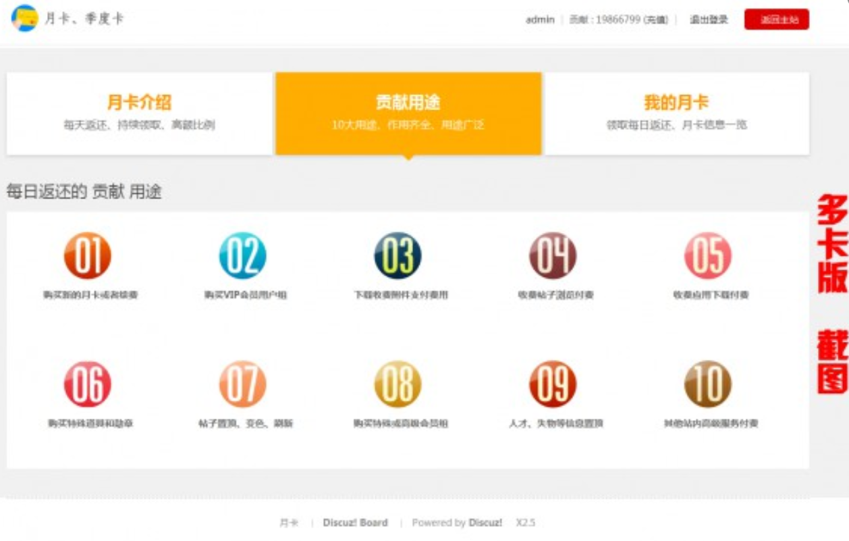
Task: Open the maroon 04 circle icon
Action: click(x=553, y=255)
